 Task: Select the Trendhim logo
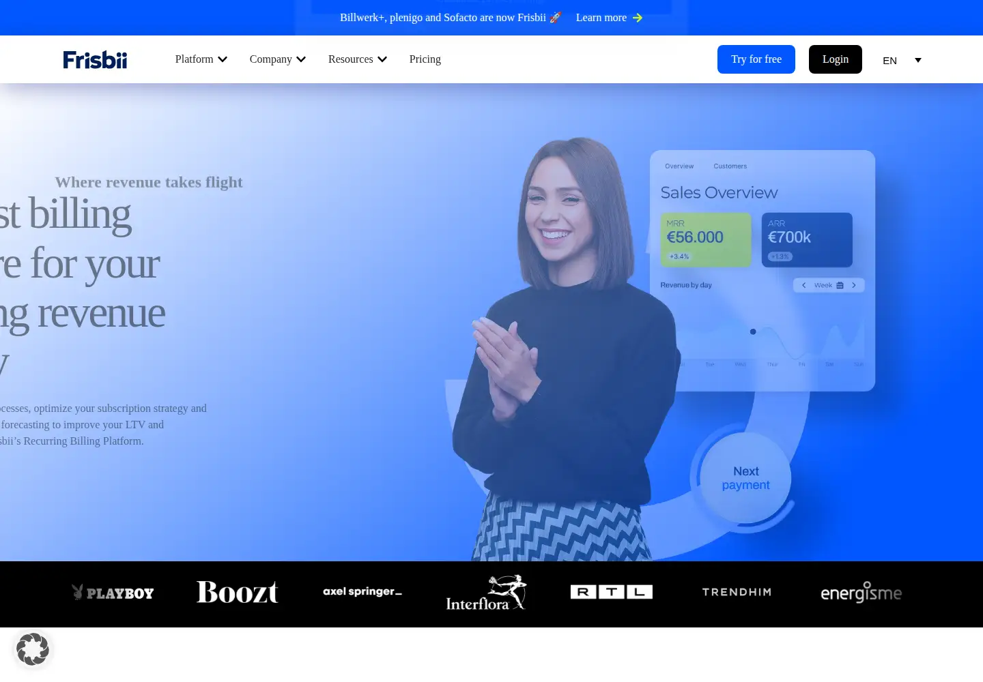(737, 592)
